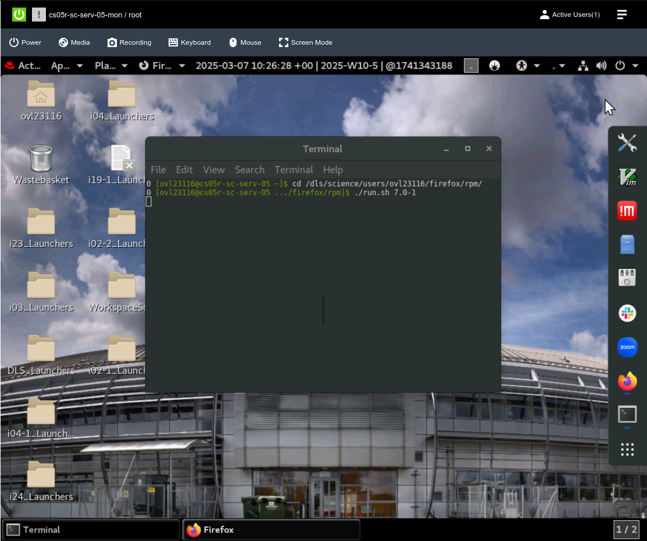Show all applications grid
This screenshot has height=541, width=647.
[627, 449]
